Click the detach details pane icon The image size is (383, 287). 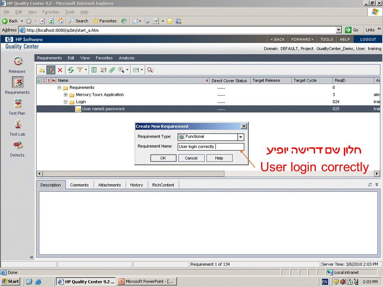tap(370, 185)
